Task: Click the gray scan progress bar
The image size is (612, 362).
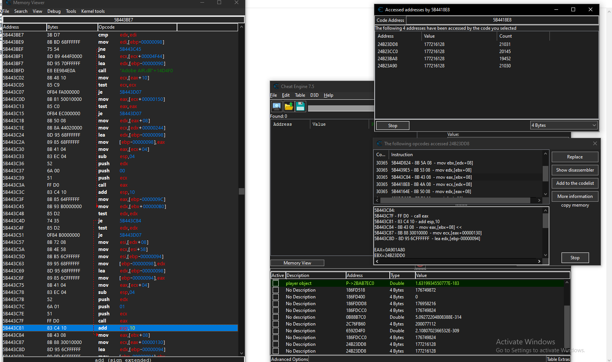Action: [341, 108]
